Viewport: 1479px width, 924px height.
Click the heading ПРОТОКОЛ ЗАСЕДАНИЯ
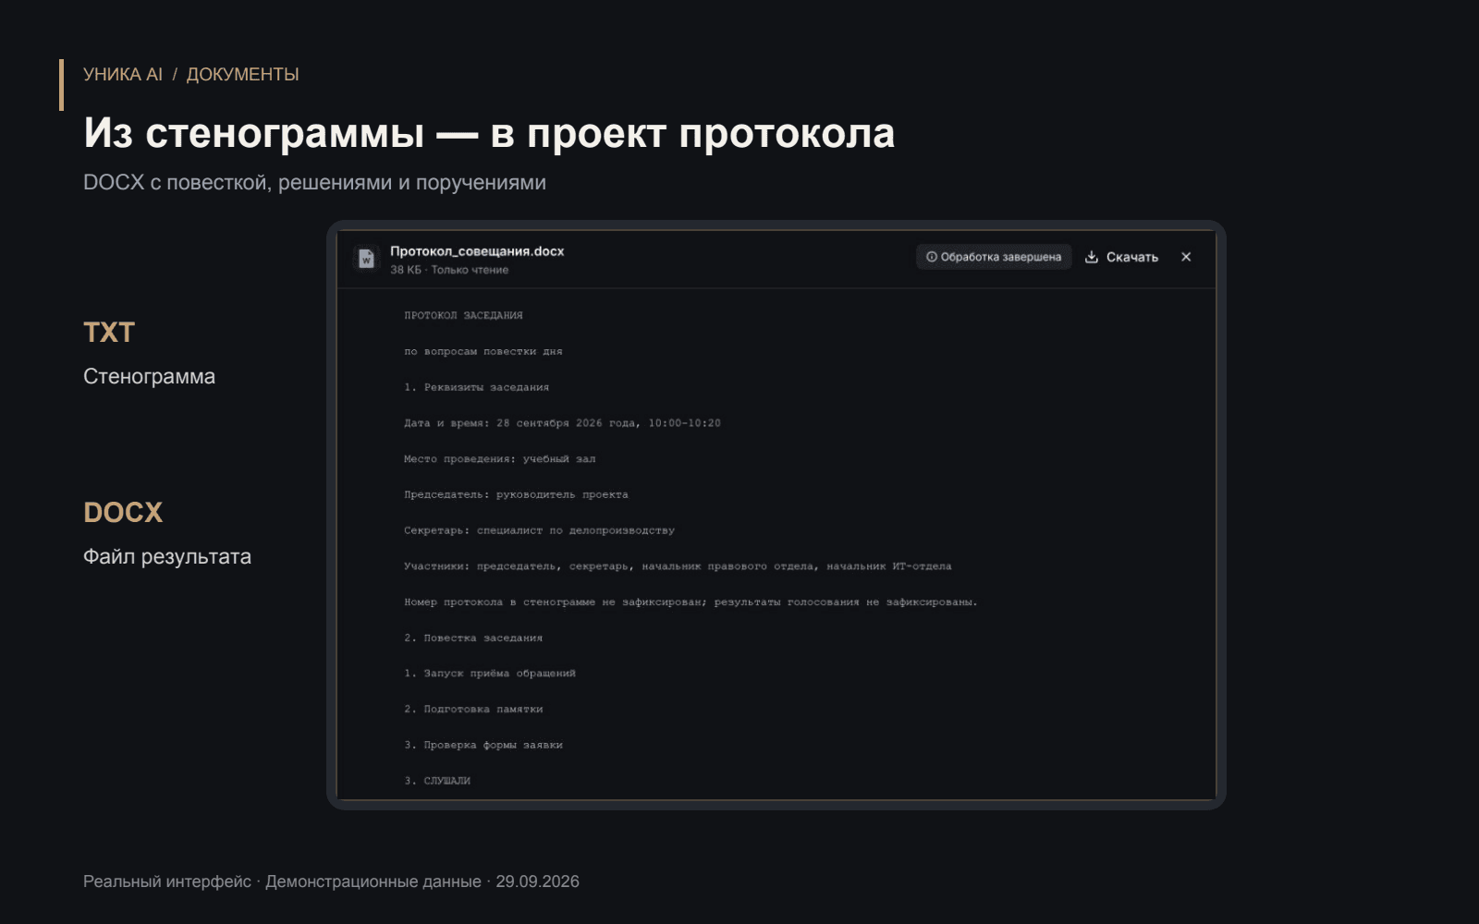point(463,315)
